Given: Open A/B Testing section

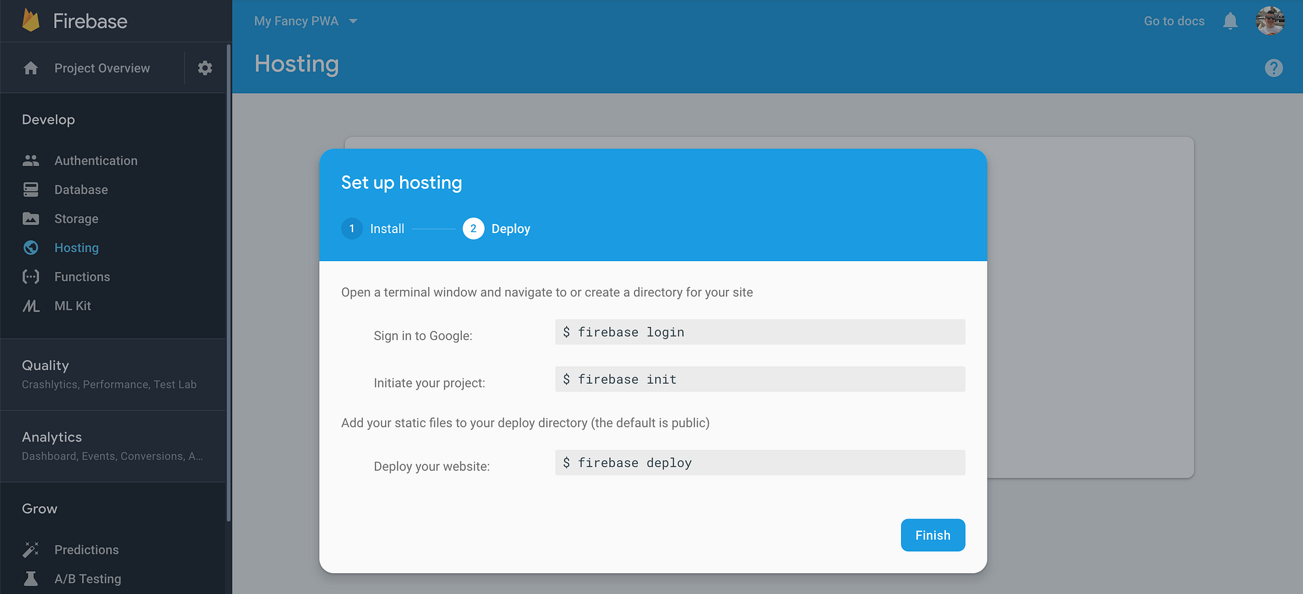Looking at the screenshot, I should (87, 578).
